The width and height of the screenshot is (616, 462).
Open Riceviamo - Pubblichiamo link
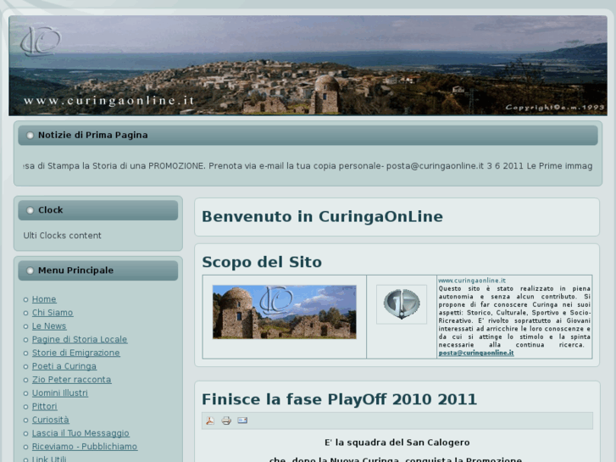coord(85,446)
